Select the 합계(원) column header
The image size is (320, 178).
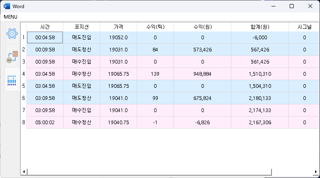point(260,27)
